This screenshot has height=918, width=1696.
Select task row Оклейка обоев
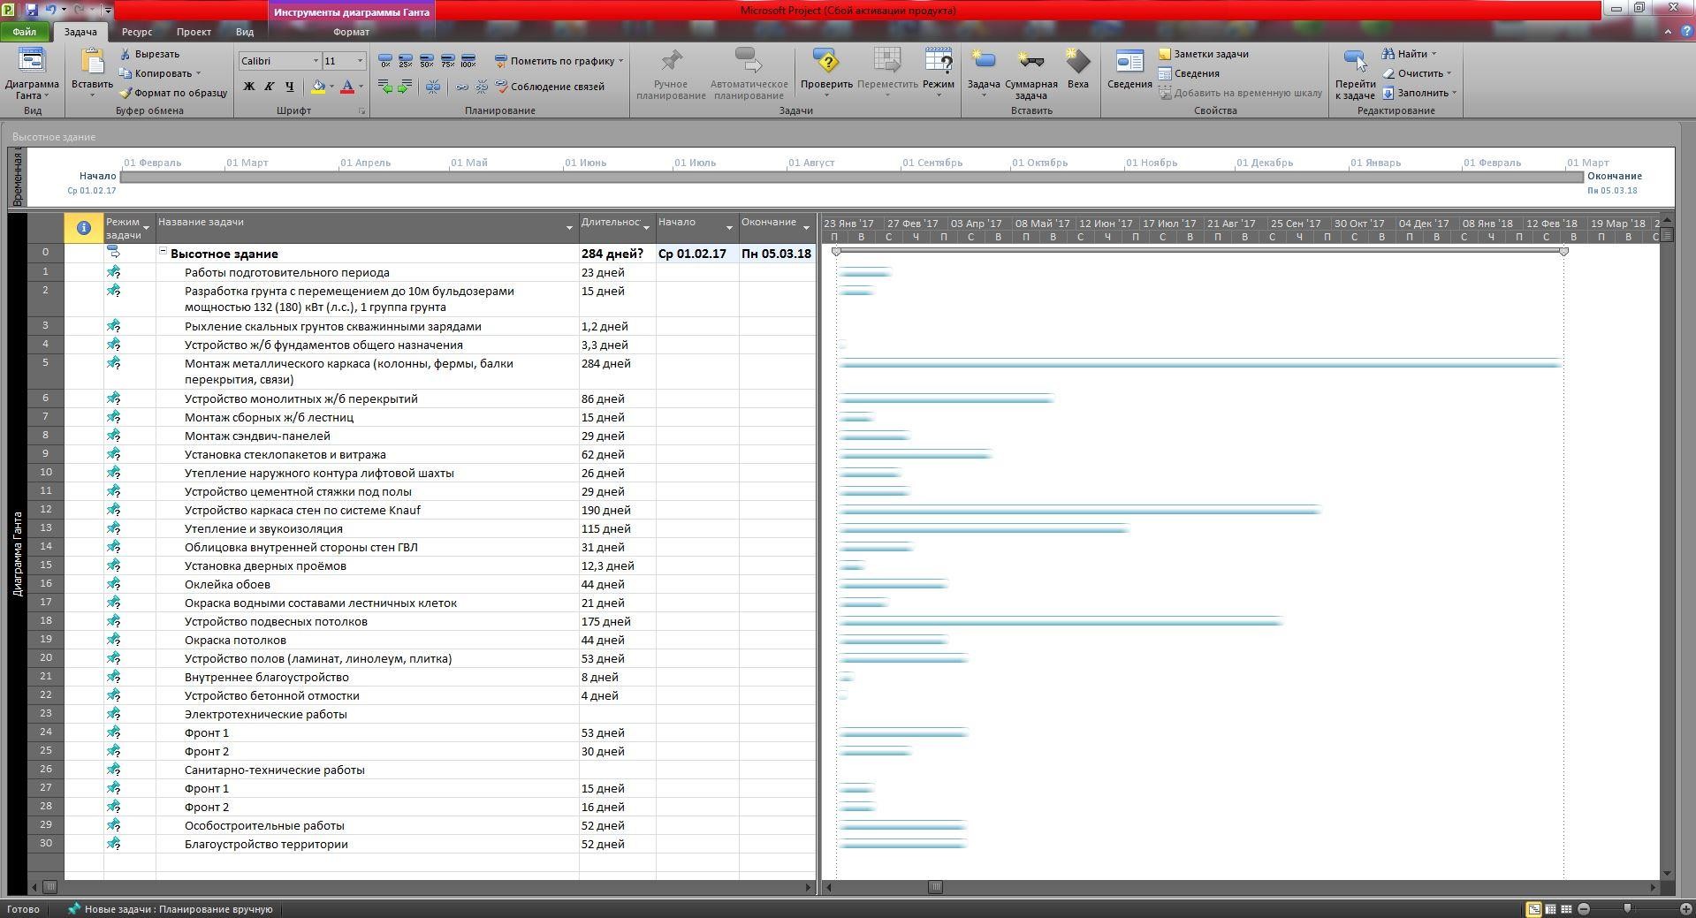pos(421,584)
